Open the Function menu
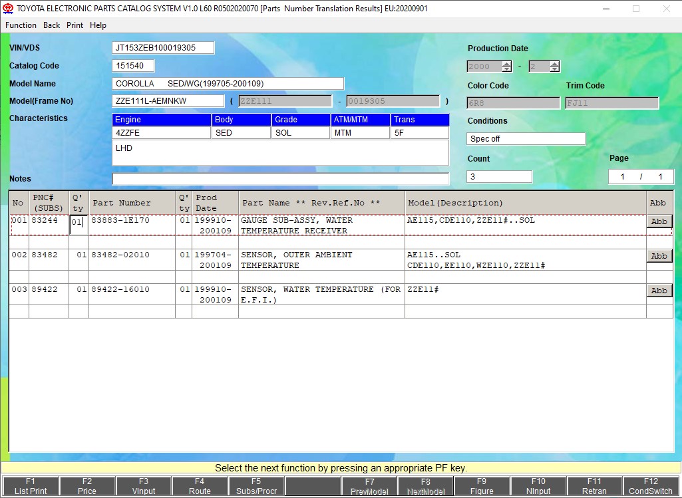Viewport: 682px width, 498px height. pyautogui.click(x=21, y=25)
